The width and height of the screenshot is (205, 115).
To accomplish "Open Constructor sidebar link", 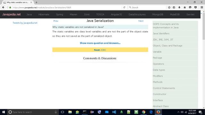I will 160,94.
